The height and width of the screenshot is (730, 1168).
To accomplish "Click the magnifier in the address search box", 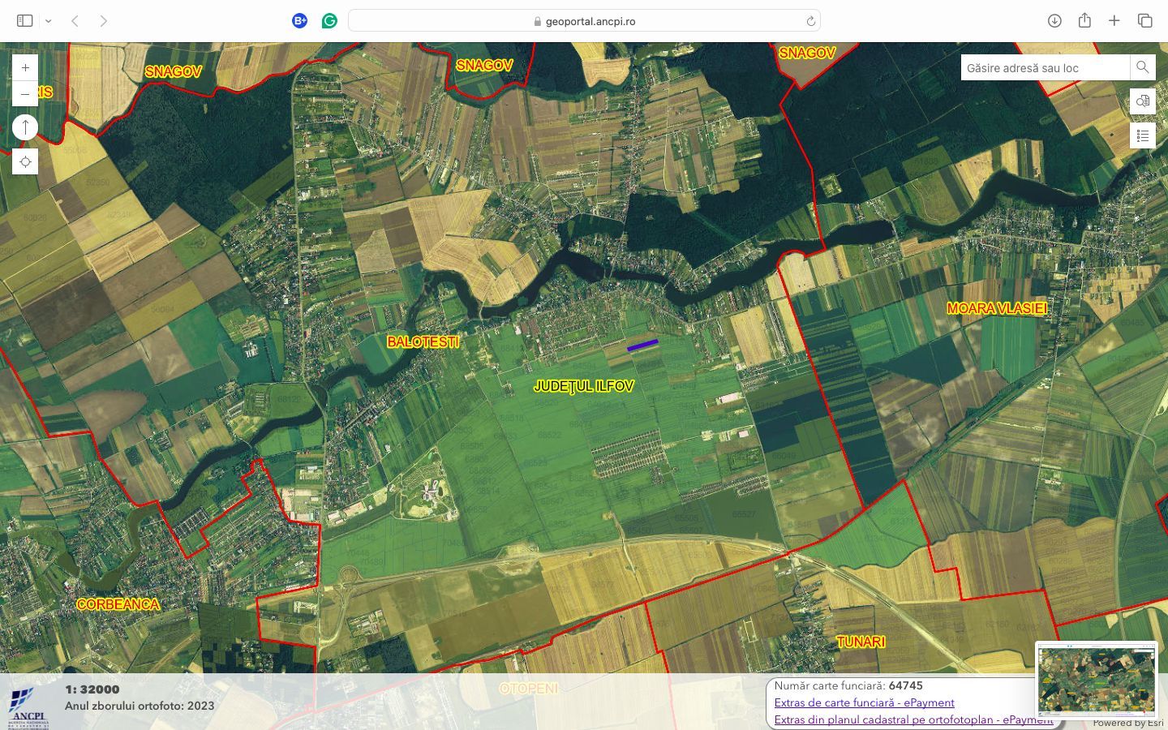I will pyautogui.click(x=1143, y=67).
